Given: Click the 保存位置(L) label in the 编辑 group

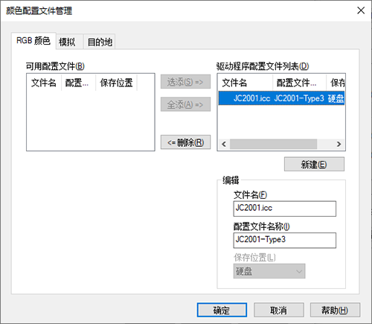Looking at the screenshot, I should (x=254, y=257).
